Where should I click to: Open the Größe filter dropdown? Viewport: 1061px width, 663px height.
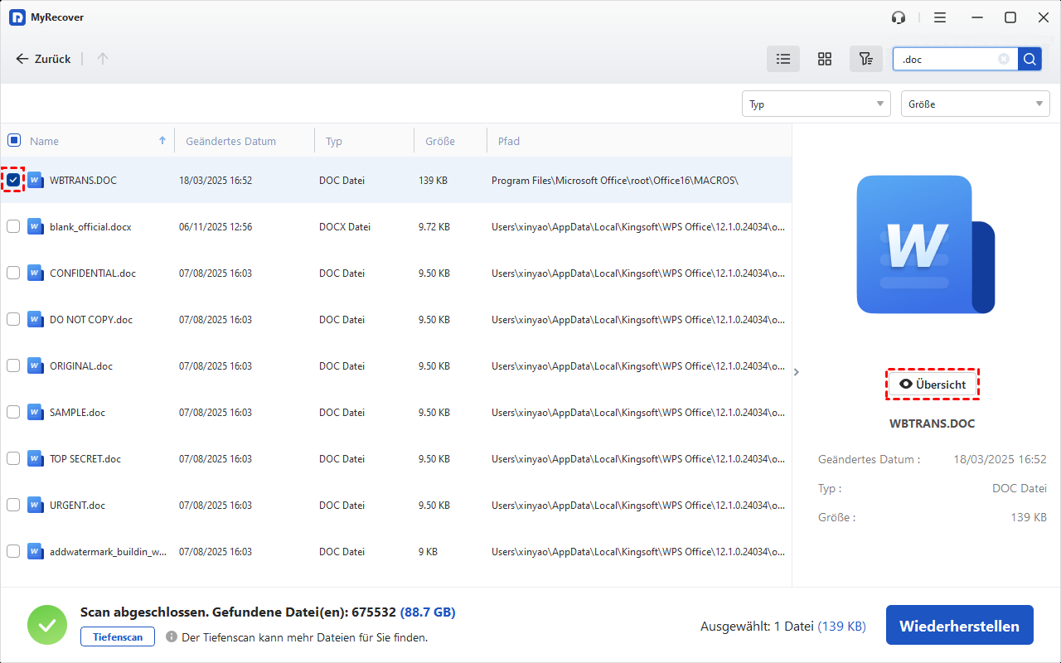point(975,104)
